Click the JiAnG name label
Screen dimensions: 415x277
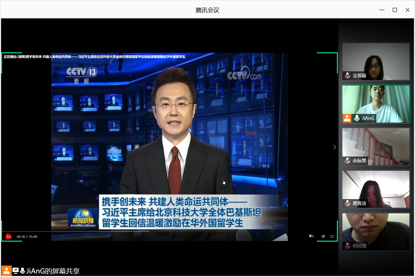368,118
